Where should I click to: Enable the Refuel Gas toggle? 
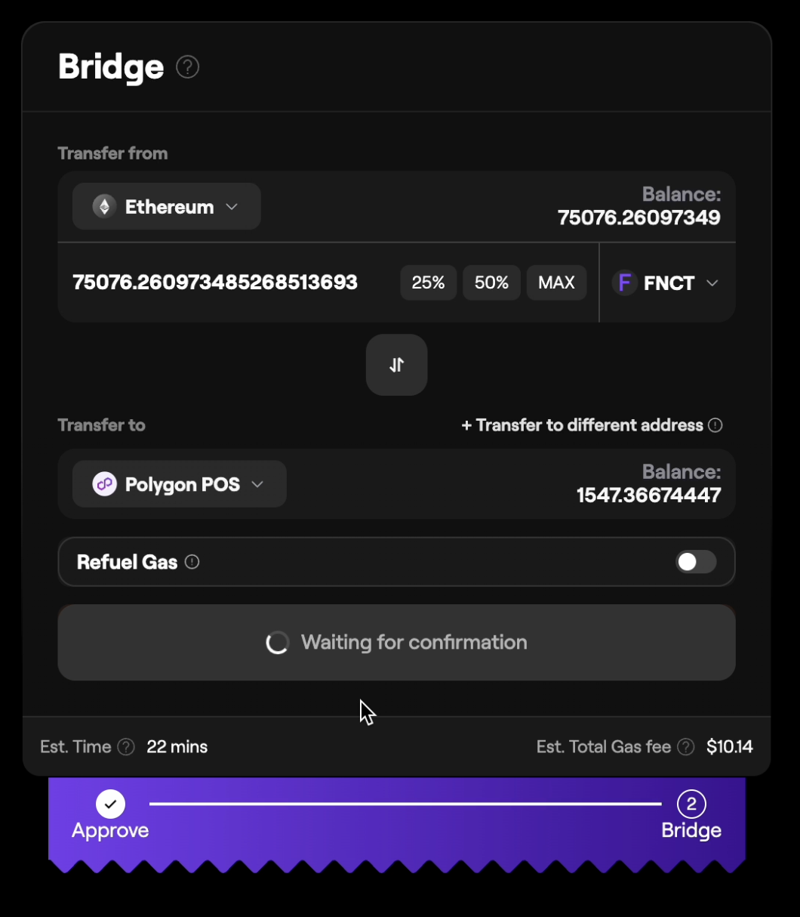pos(695,562)
